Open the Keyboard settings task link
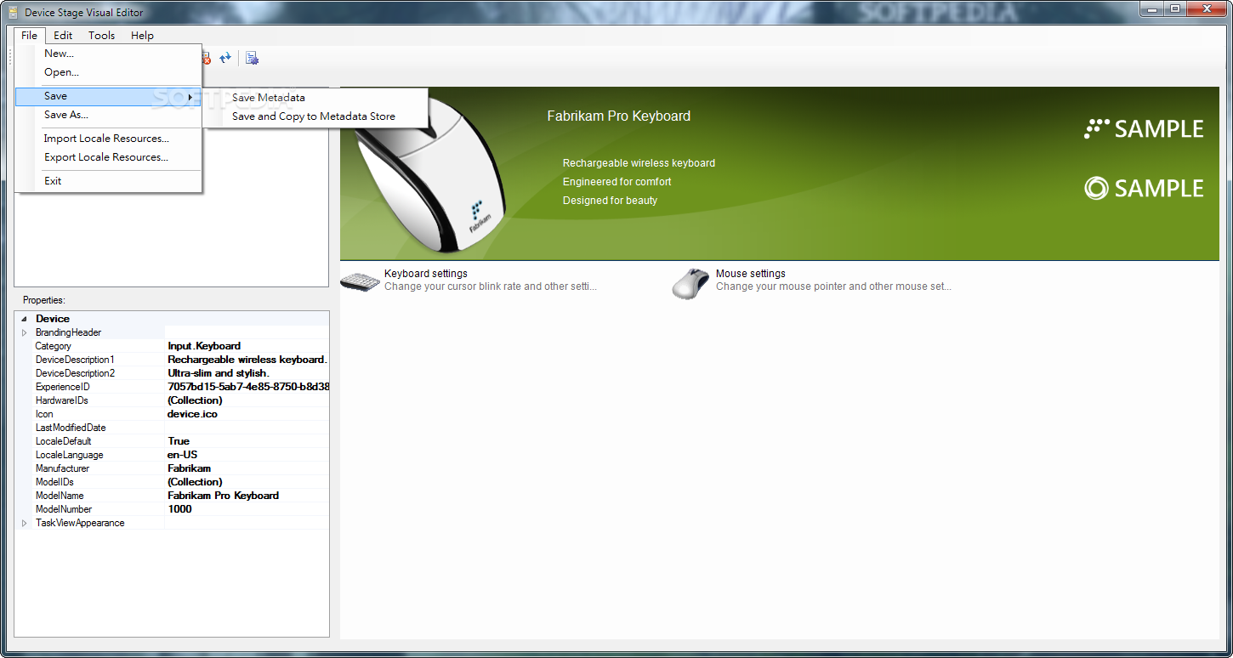Image resolution: width=1233 pixels, height=658 pixels. pyautogui.click(x=426, y=274)
